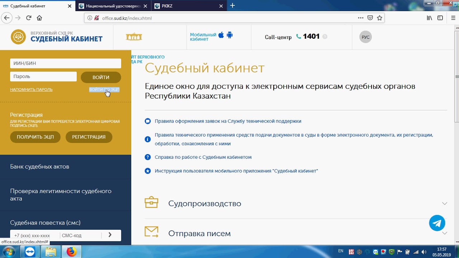Screen dimensions: 459x258
Task: Click the Мобильный кабинет text link
Action: (203, 37)
